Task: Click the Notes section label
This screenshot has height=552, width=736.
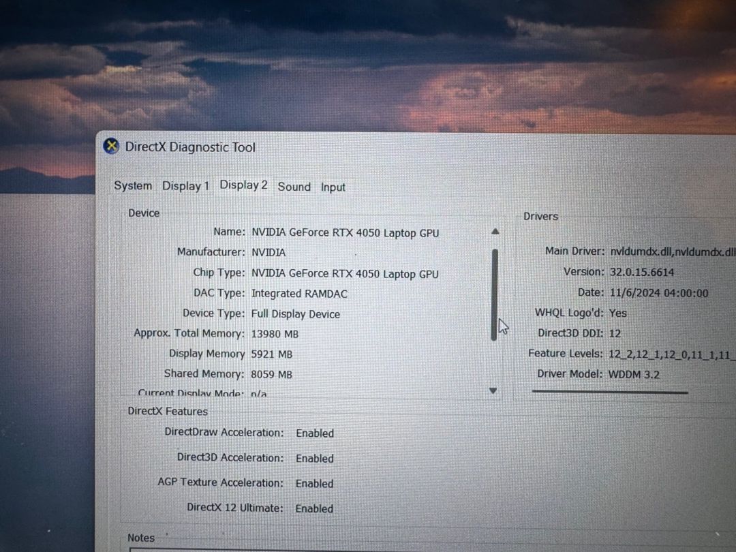Action: 141,538
